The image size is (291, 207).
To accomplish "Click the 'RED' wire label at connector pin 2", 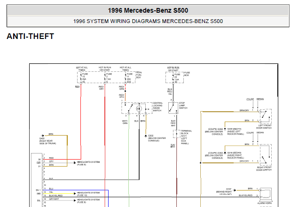I will (51, 158).
